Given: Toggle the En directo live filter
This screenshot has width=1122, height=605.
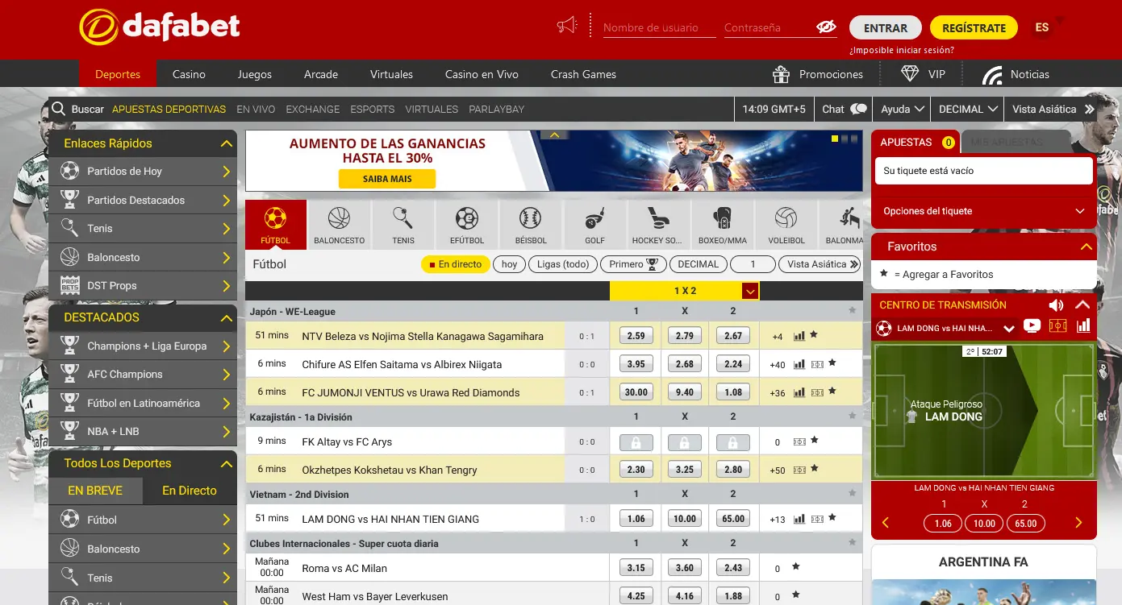Looking at the screenshot, I should (x=455, y=264).
